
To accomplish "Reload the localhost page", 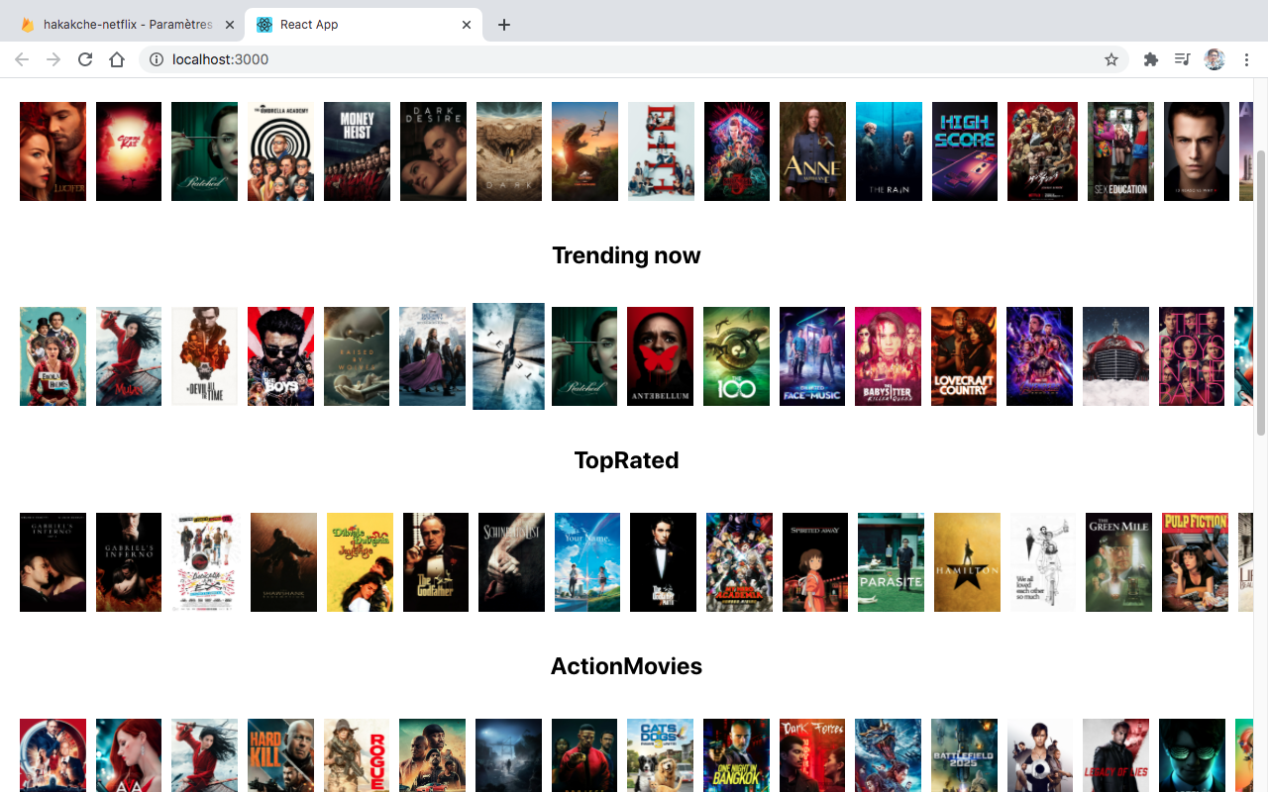I will coord(85,59).
